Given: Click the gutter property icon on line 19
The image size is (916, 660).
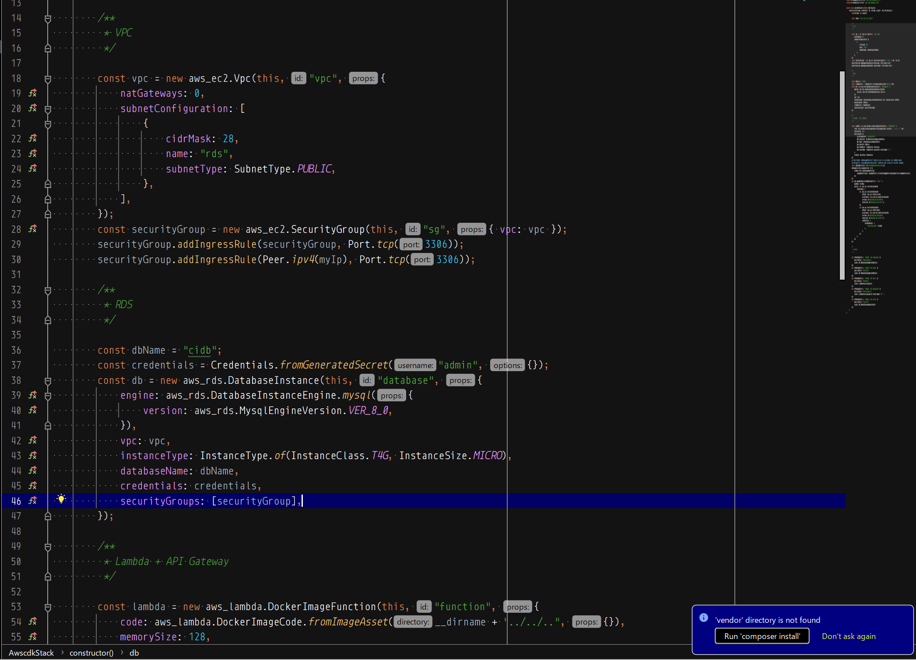Looking at the screenshot, I should point(33,93).
